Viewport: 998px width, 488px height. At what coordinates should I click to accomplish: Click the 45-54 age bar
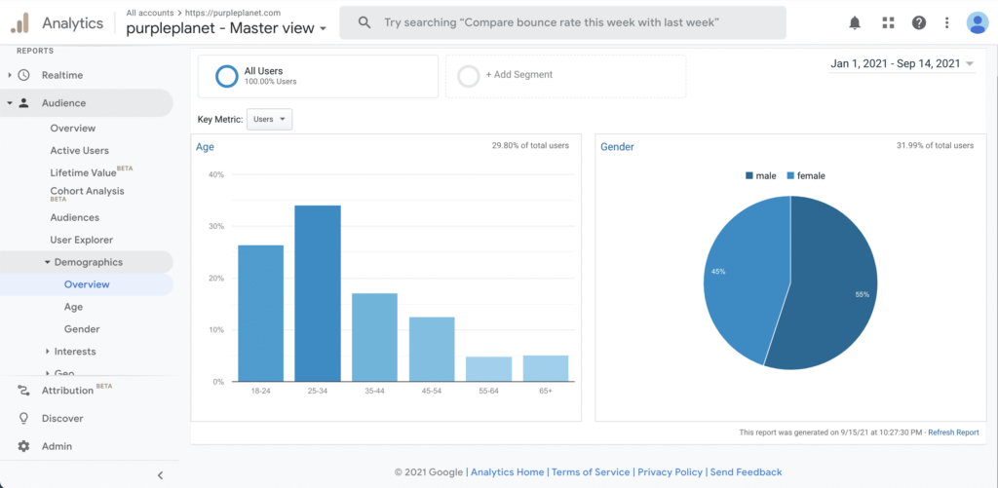pos(432,350)
